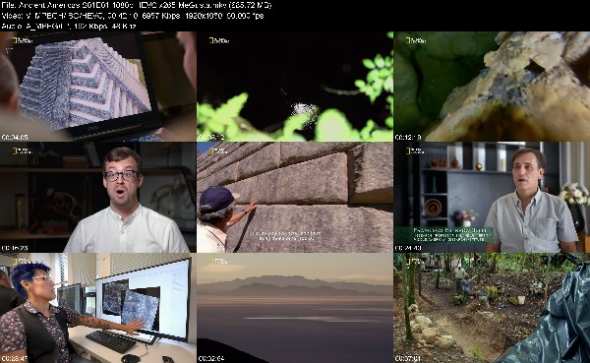Open the dark jungle leaves thumbnail
590x363 pixels.
click(x=295, y=87)
